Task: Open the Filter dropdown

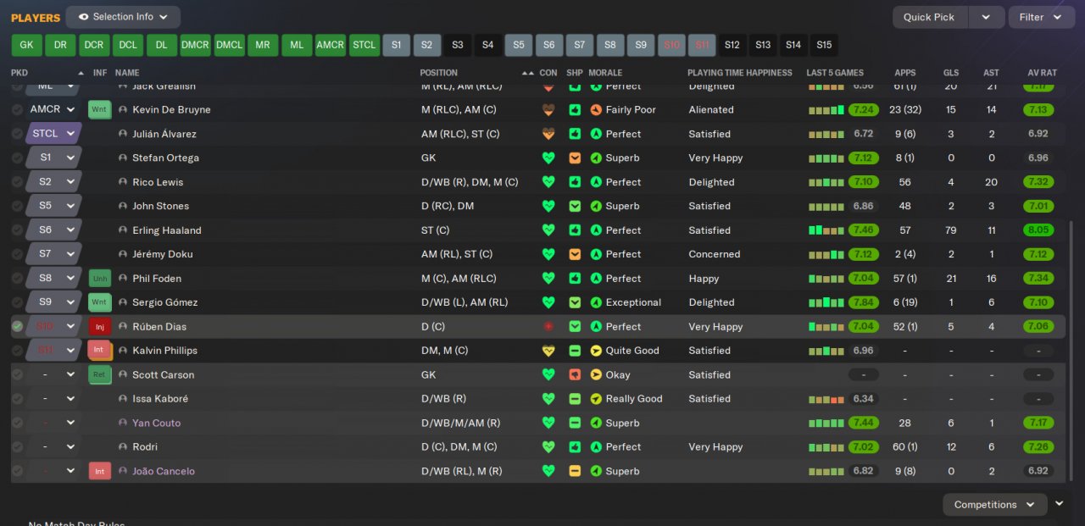Action: pyautogui.click(x=1042, y=17)
